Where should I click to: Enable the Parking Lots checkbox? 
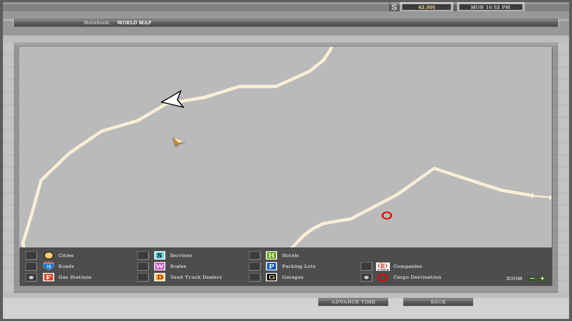255,266
